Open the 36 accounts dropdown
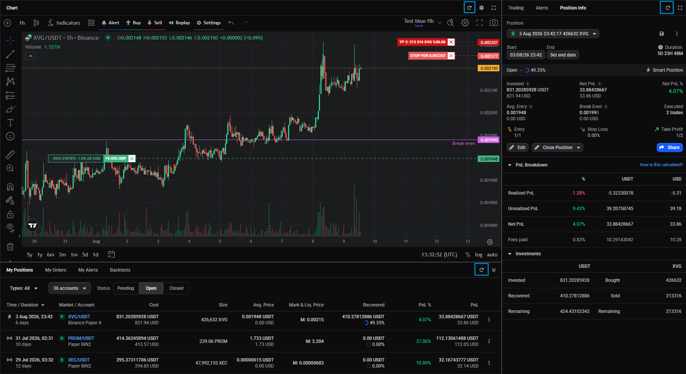 (x=70, y=288)
